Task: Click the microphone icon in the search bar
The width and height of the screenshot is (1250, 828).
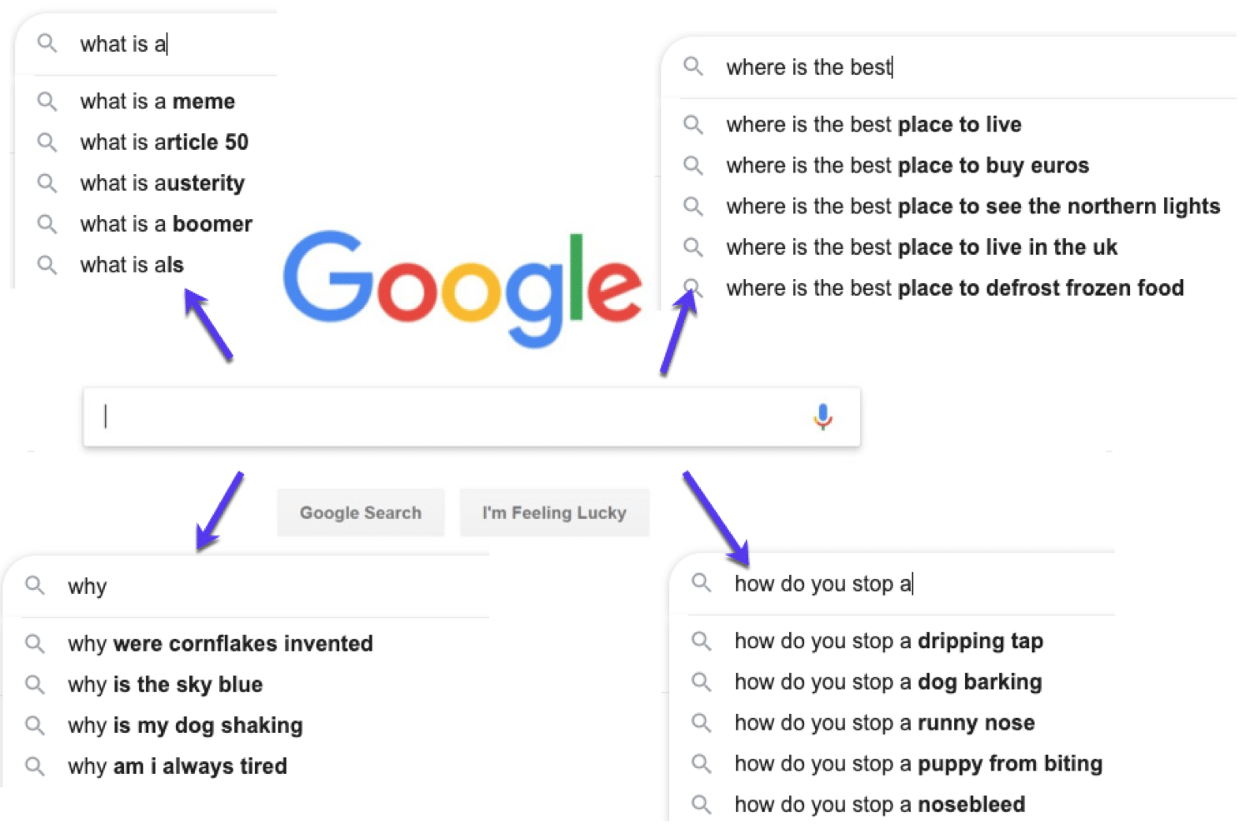Action: (x=823, y=416)
